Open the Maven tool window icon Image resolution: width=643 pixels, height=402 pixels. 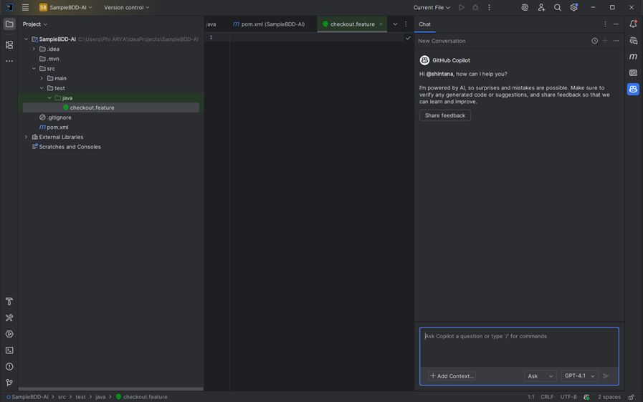(633, 57)
